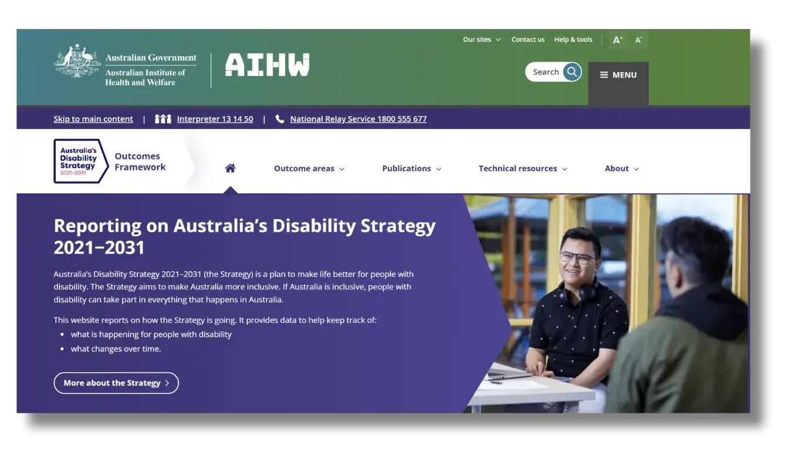Screen dimensions: 792x469
Task: Click the AIHW logo
Action: pyautogui.click(x=267, y=65)
